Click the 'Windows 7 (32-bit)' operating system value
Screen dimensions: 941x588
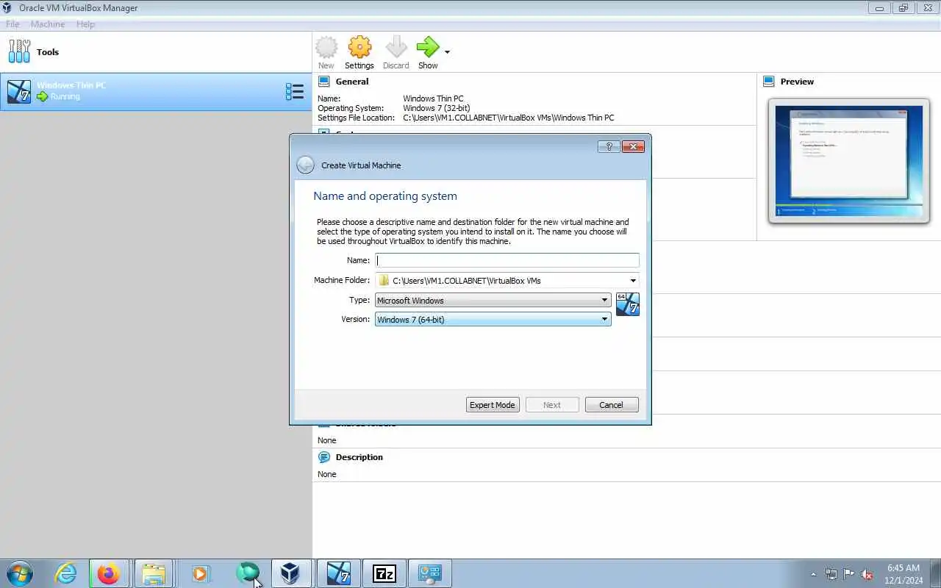click(x=437, y=108)
